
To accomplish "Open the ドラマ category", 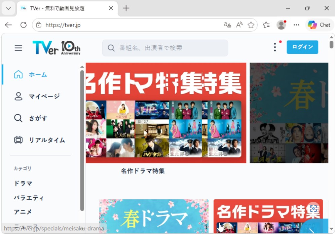I will click(23, 183).
